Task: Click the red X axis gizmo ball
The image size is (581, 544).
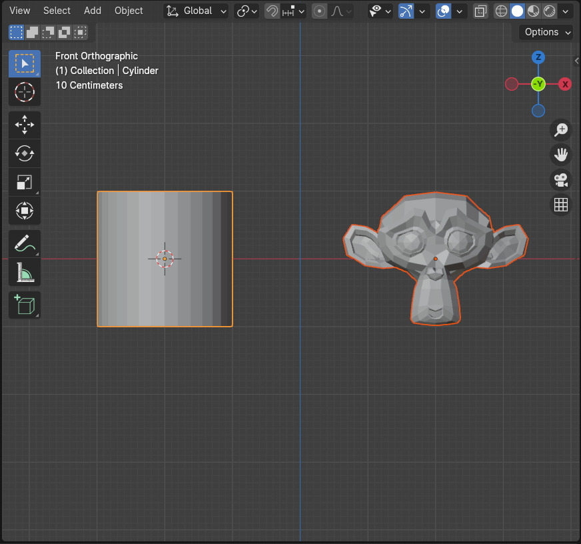Action: 565,84
